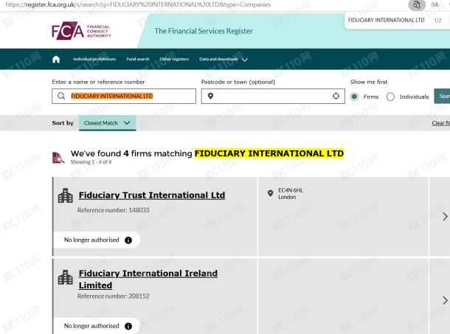
Task: Open Fiduciary Trust International details chevron
Action: pos(445,217)
